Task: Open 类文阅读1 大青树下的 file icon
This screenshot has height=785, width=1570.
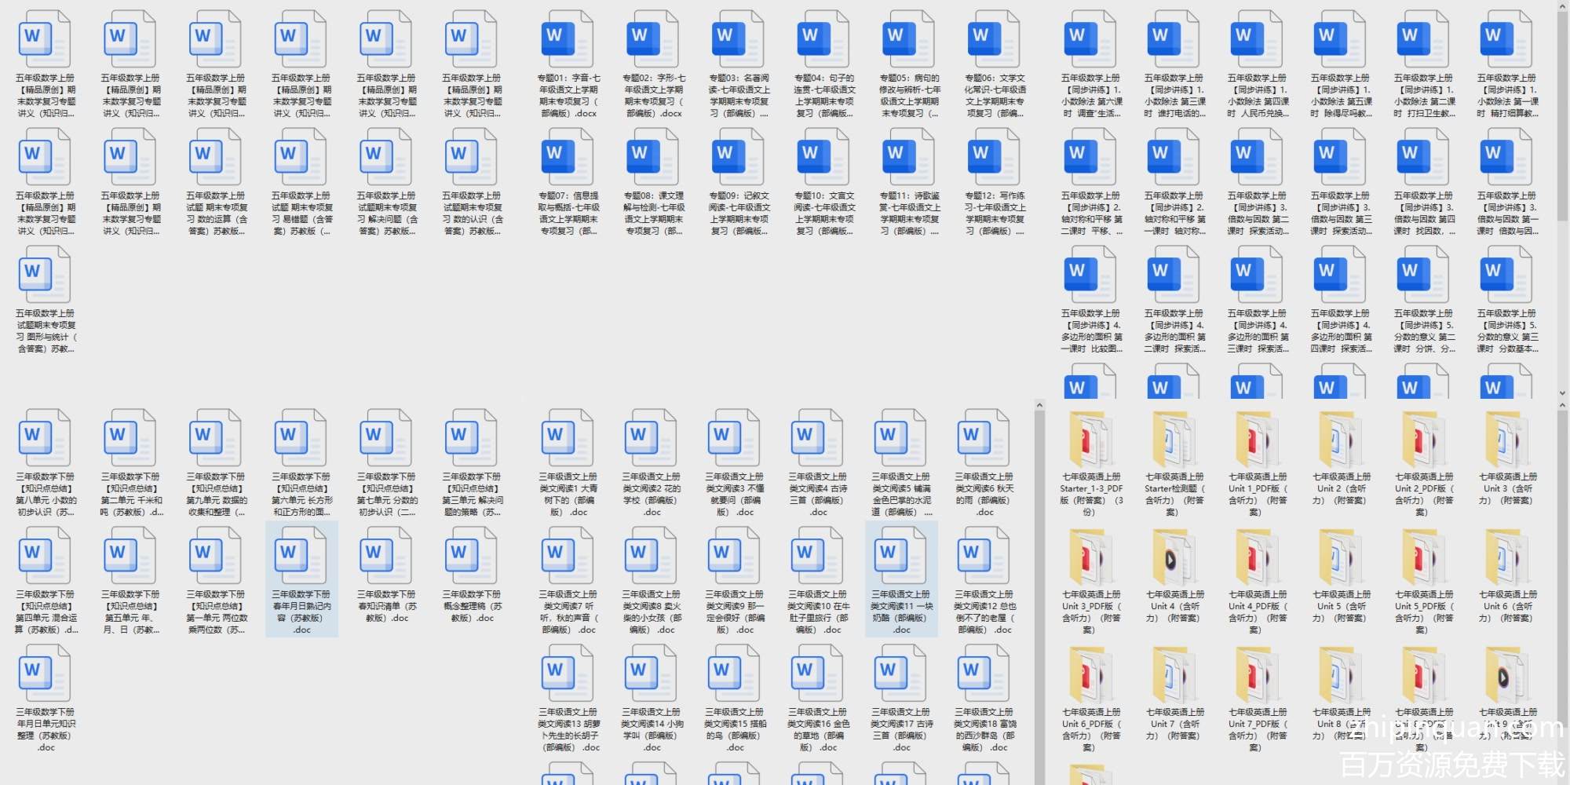Action: coord(568,438)
